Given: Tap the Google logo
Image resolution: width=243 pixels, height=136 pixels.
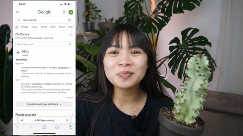Looking at the screenshot, I should (x=44, y=12).
